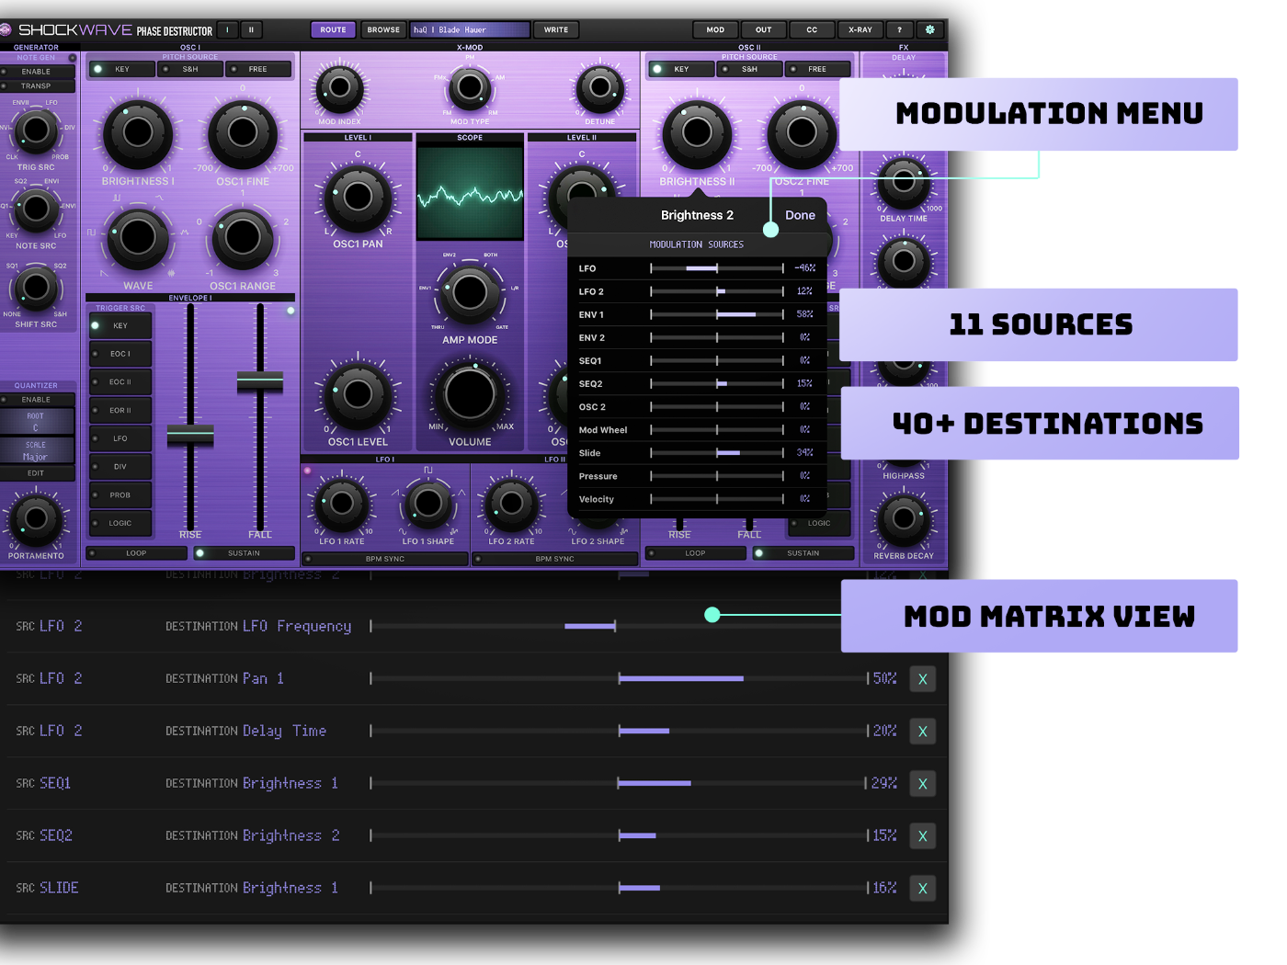
Task: Switch to the CC tab
Action: pyautogui.click(x=812, y=29)
